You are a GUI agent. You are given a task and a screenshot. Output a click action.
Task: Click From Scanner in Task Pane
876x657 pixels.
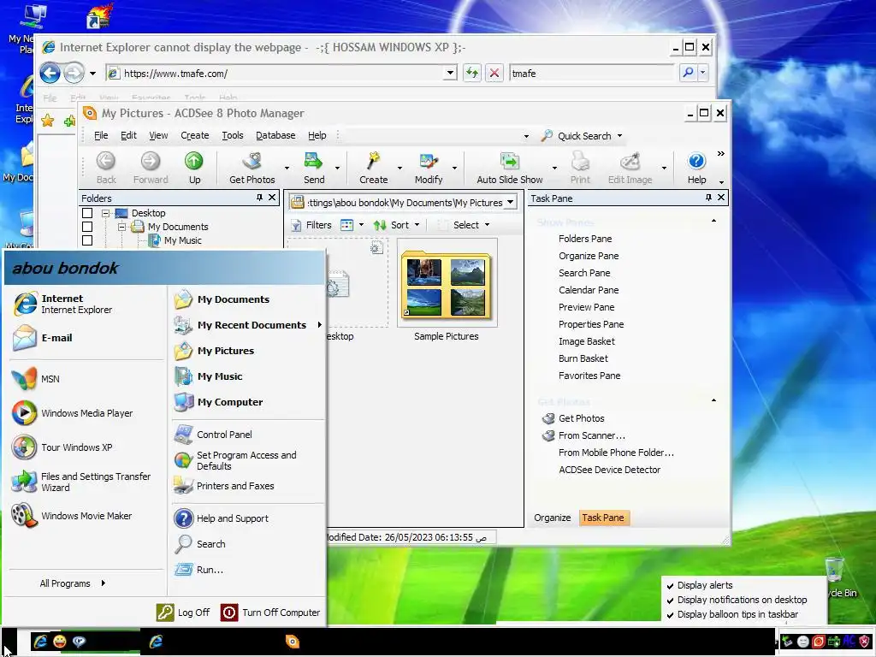pyautogui.click(x=591, y=435)
